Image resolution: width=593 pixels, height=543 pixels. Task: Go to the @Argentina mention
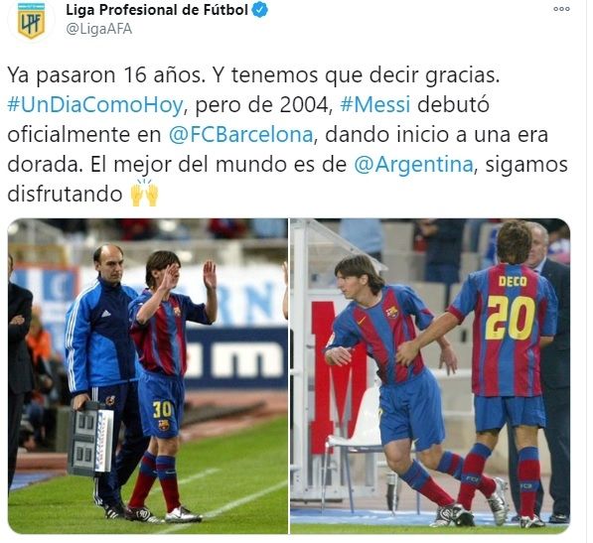[x=414, y=165]
